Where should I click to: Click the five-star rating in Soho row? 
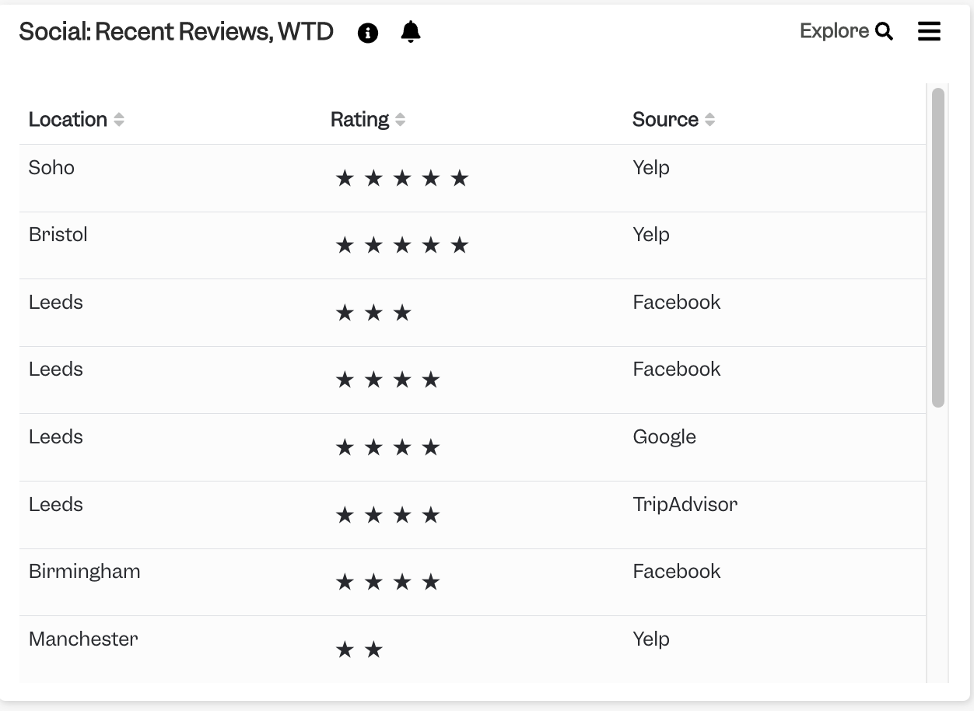point(402,179)
